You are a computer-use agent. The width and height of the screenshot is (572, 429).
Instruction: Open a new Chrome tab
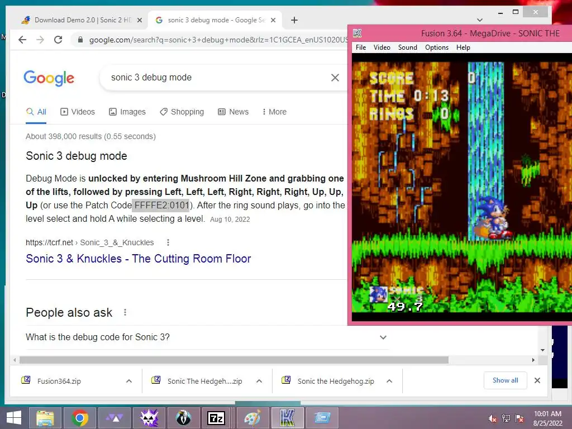pyautogui.click(x=294, y=20)
